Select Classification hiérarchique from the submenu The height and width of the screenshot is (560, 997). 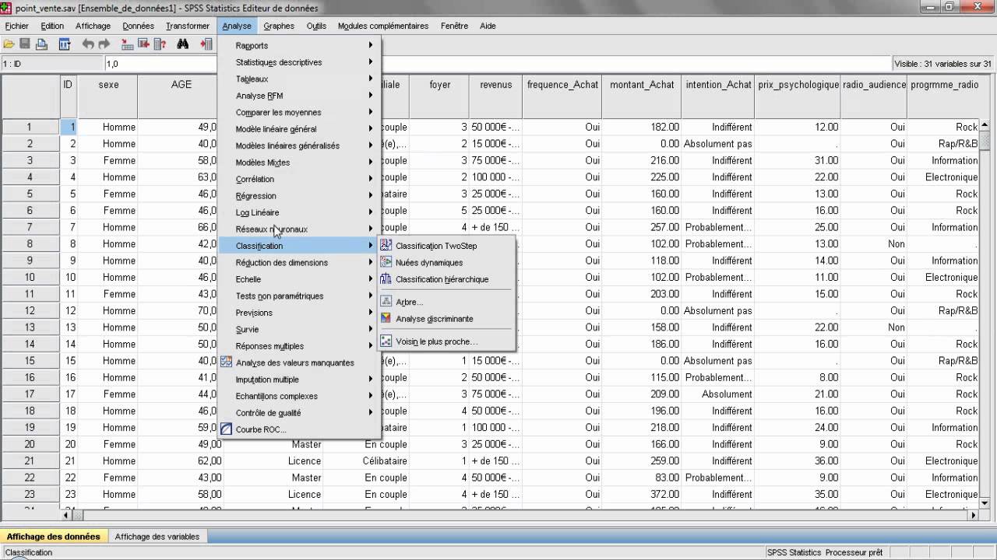pos(446,279)
